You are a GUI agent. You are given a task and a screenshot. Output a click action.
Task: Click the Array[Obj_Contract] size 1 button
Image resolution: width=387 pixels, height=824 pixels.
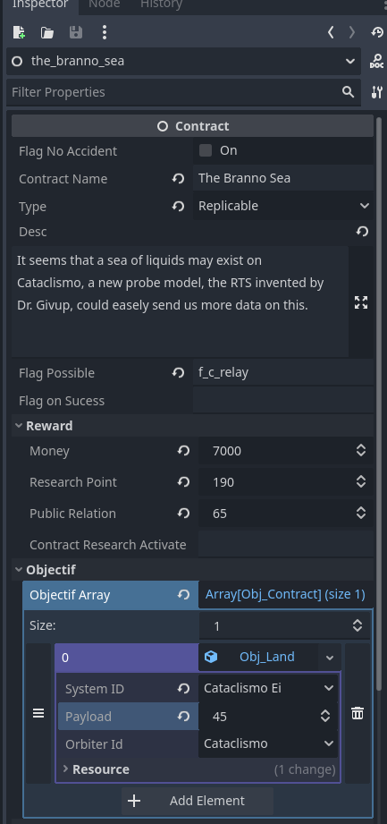(285, 594)
